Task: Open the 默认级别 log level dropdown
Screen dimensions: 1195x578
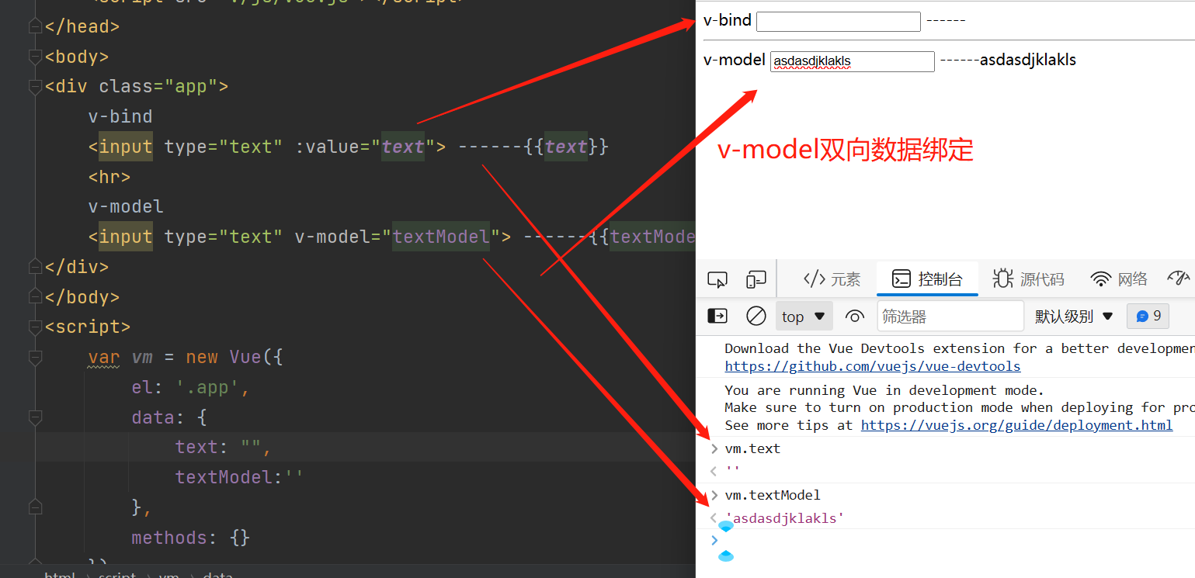Action: pyautogui.click(x=1074, y=316)
